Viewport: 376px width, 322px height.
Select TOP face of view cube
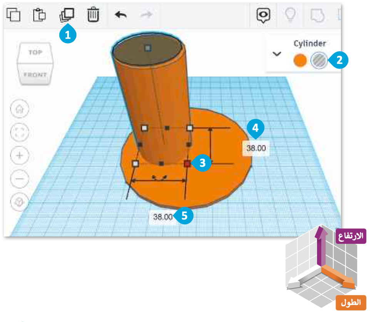pos(35,52)
